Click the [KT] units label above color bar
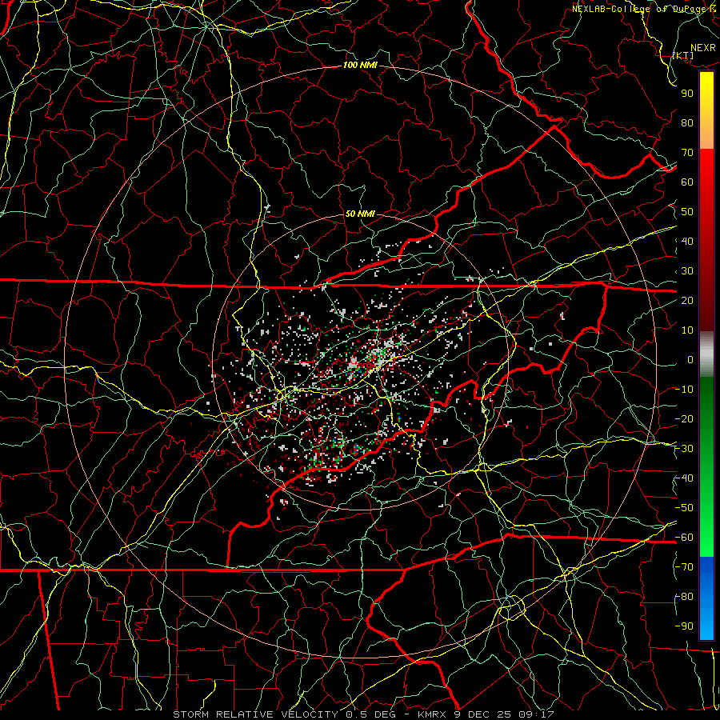Viewport: 720px width, 720px height. [x=683, y=55]
